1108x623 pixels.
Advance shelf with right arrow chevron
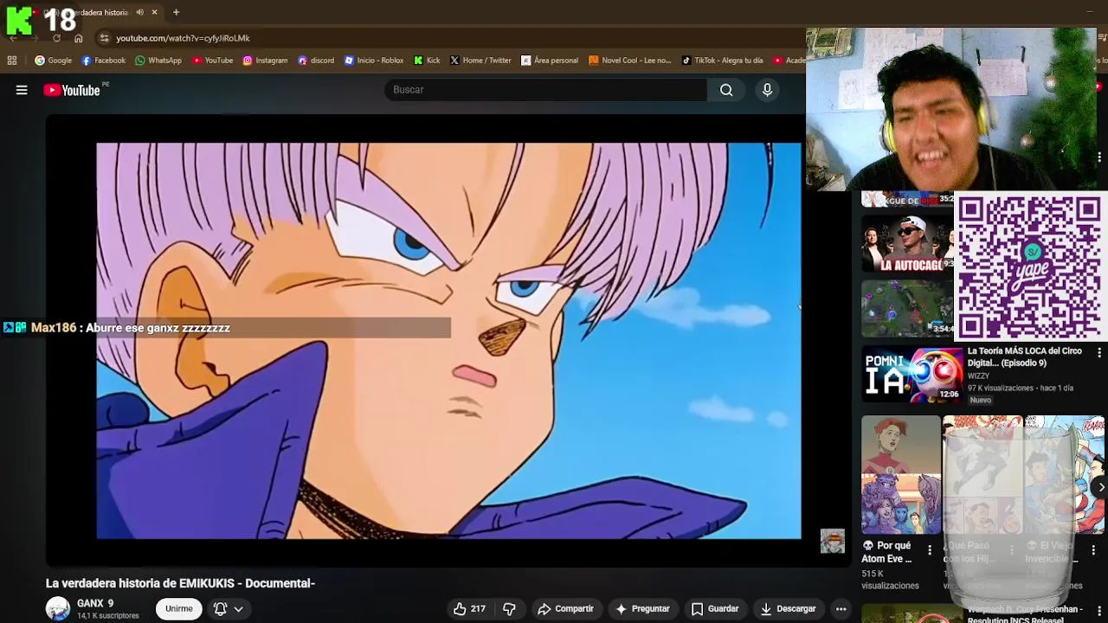[1100, 488]
